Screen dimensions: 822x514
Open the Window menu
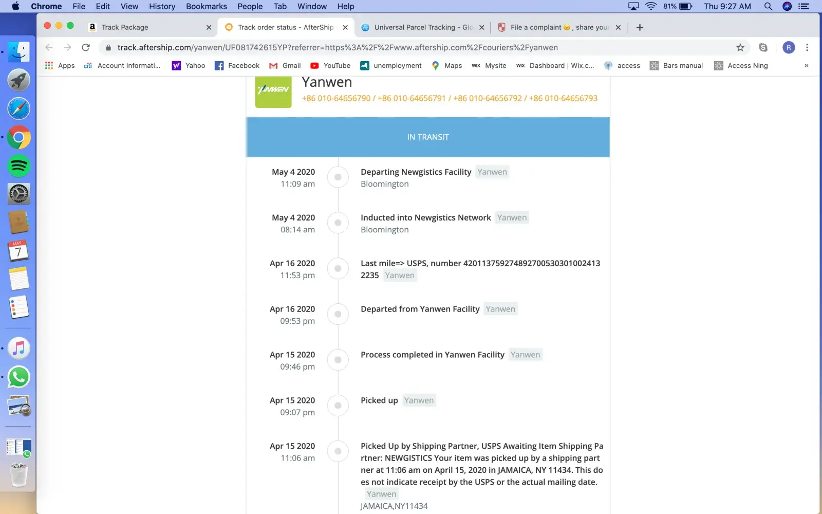[312, 6]
